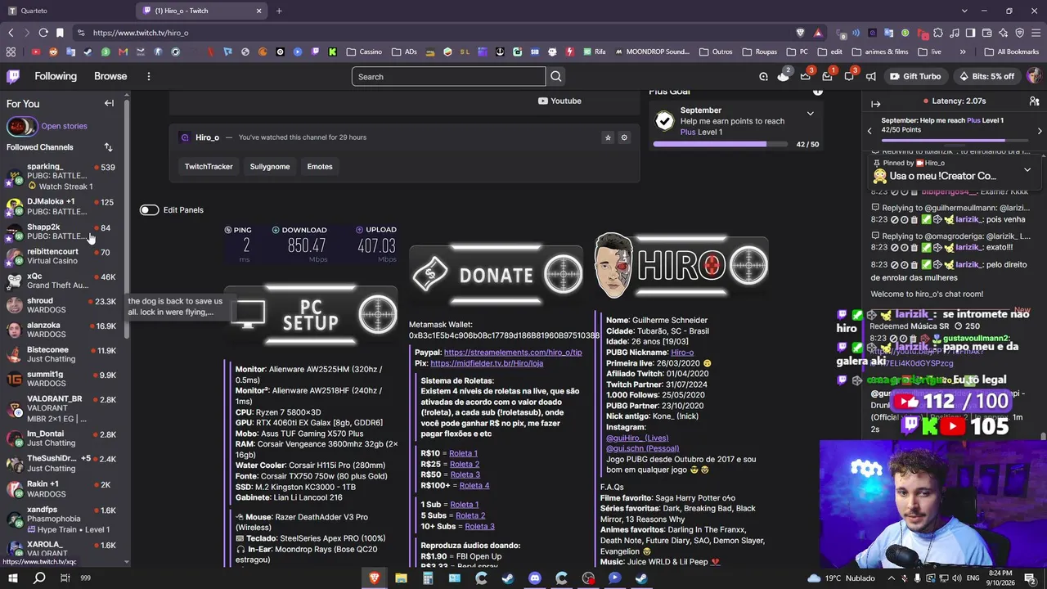
Task: Open Brave browser taskbar icon
Action: pyautogui.click(x=374, y=578)
